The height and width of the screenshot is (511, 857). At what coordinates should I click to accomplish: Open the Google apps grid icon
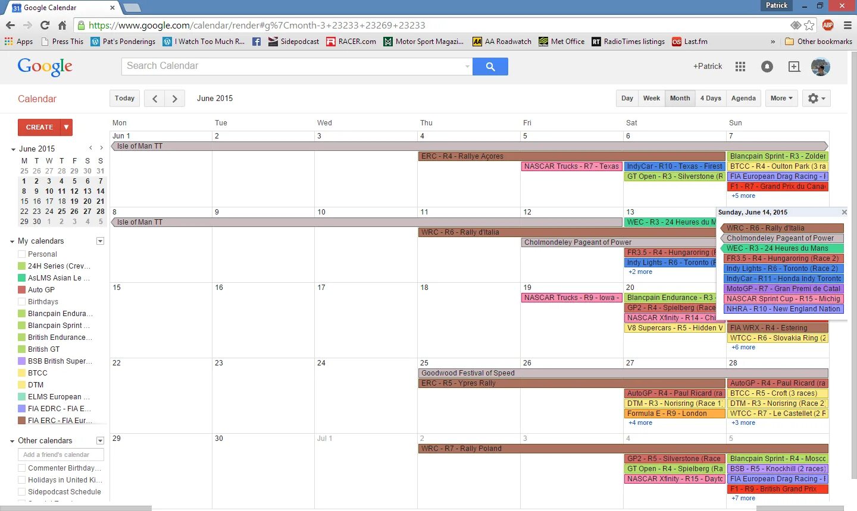pos(740,67)
